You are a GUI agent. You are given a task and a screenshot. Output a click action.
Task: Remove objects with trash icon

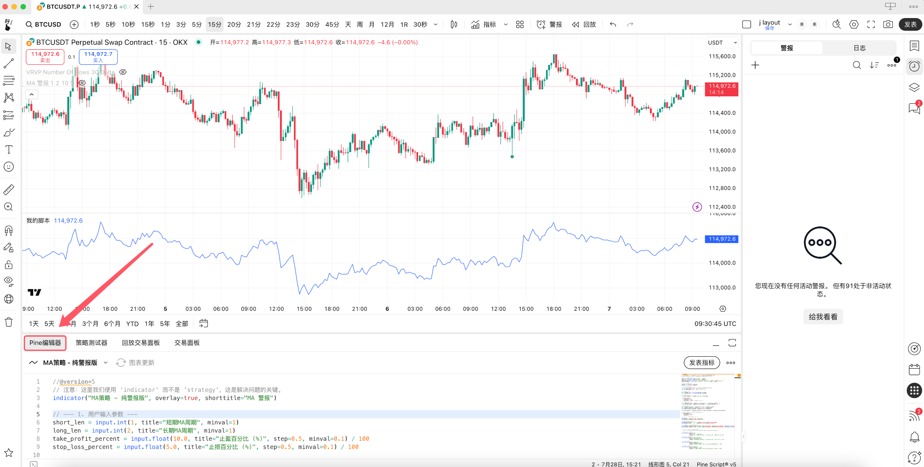click(x=9, y=322)
